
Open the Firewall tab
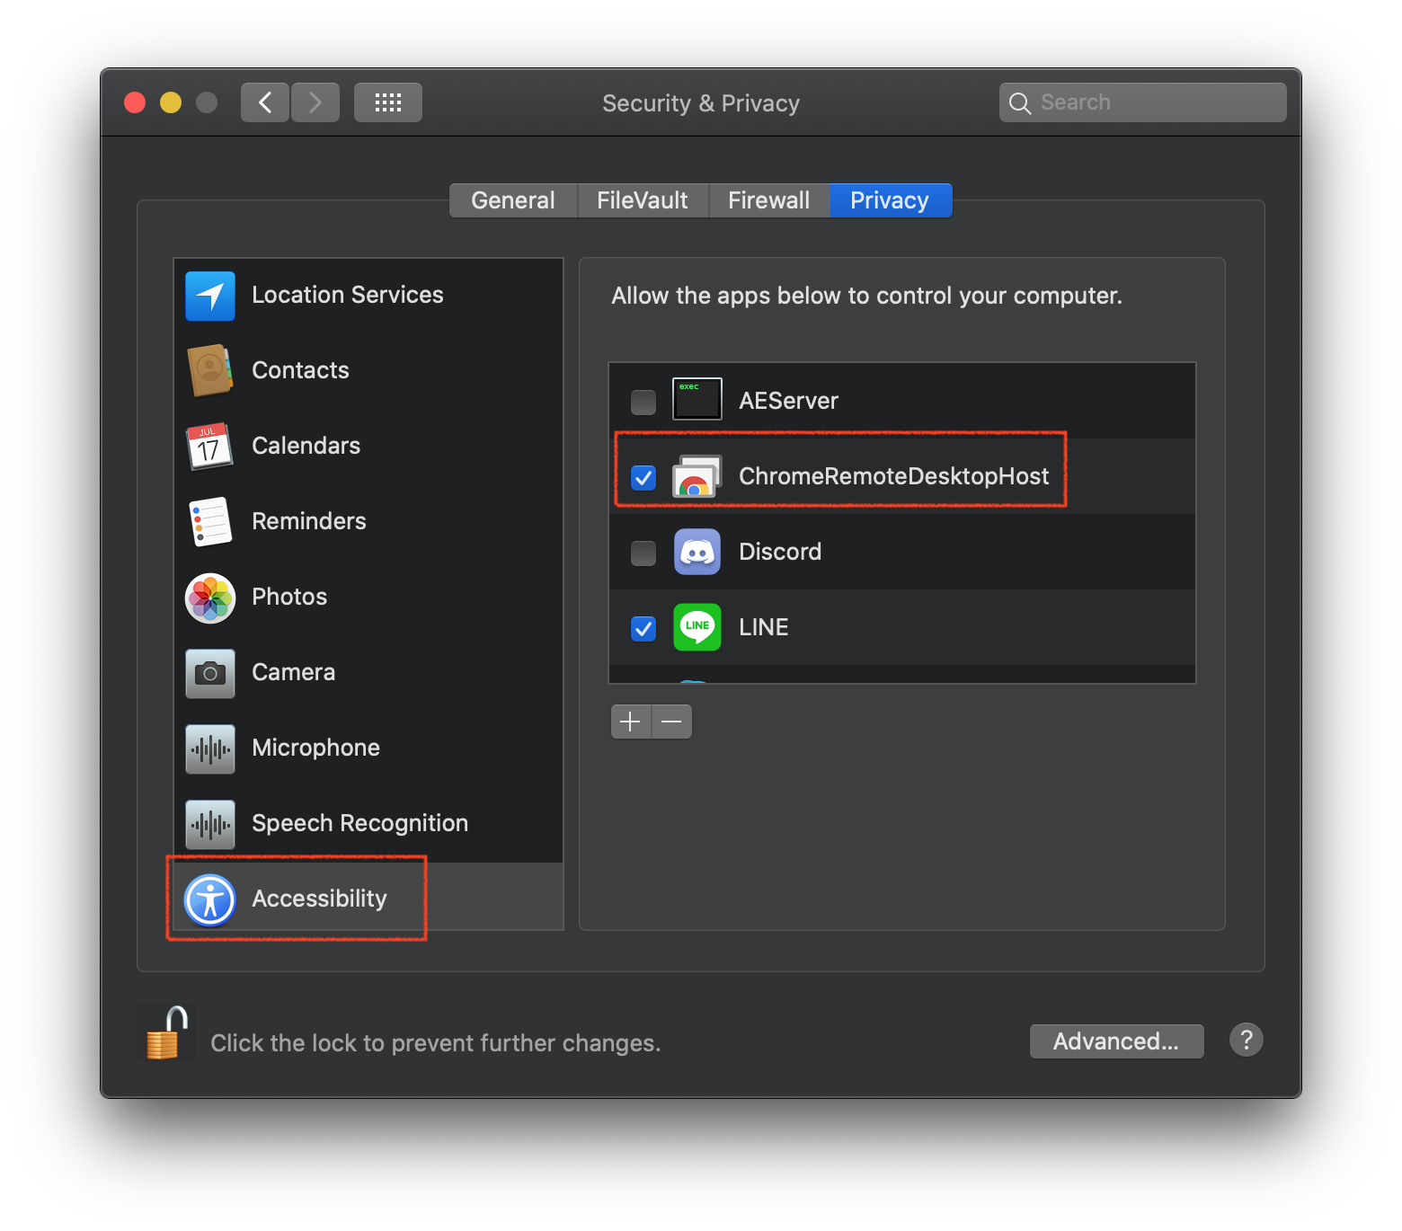tap(768, 200)
